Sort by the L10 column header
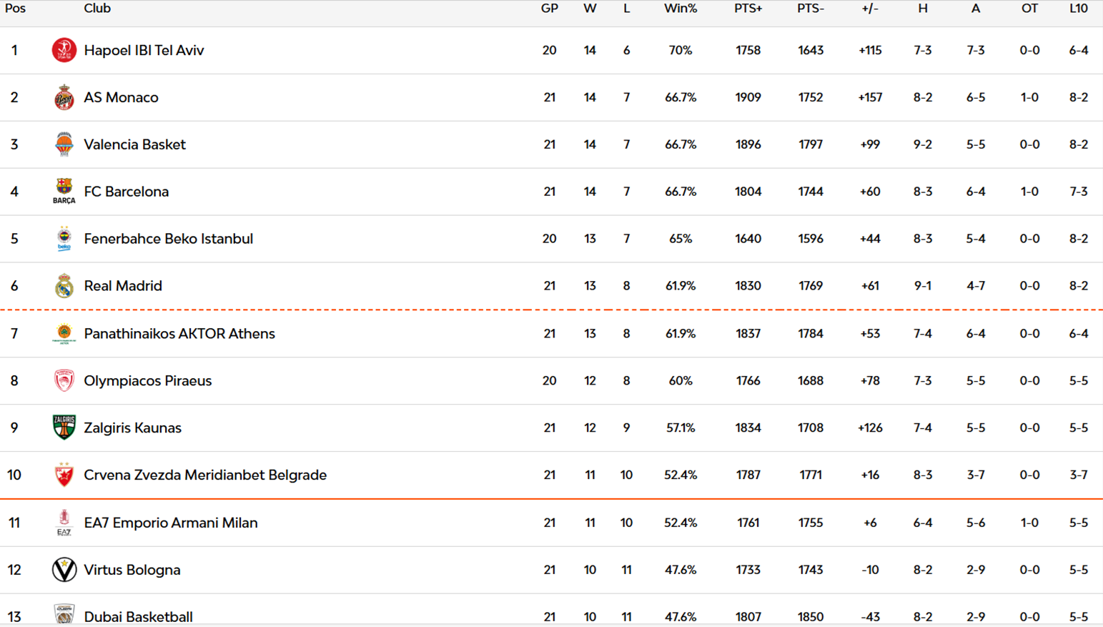 click(x=1078, y=9)
